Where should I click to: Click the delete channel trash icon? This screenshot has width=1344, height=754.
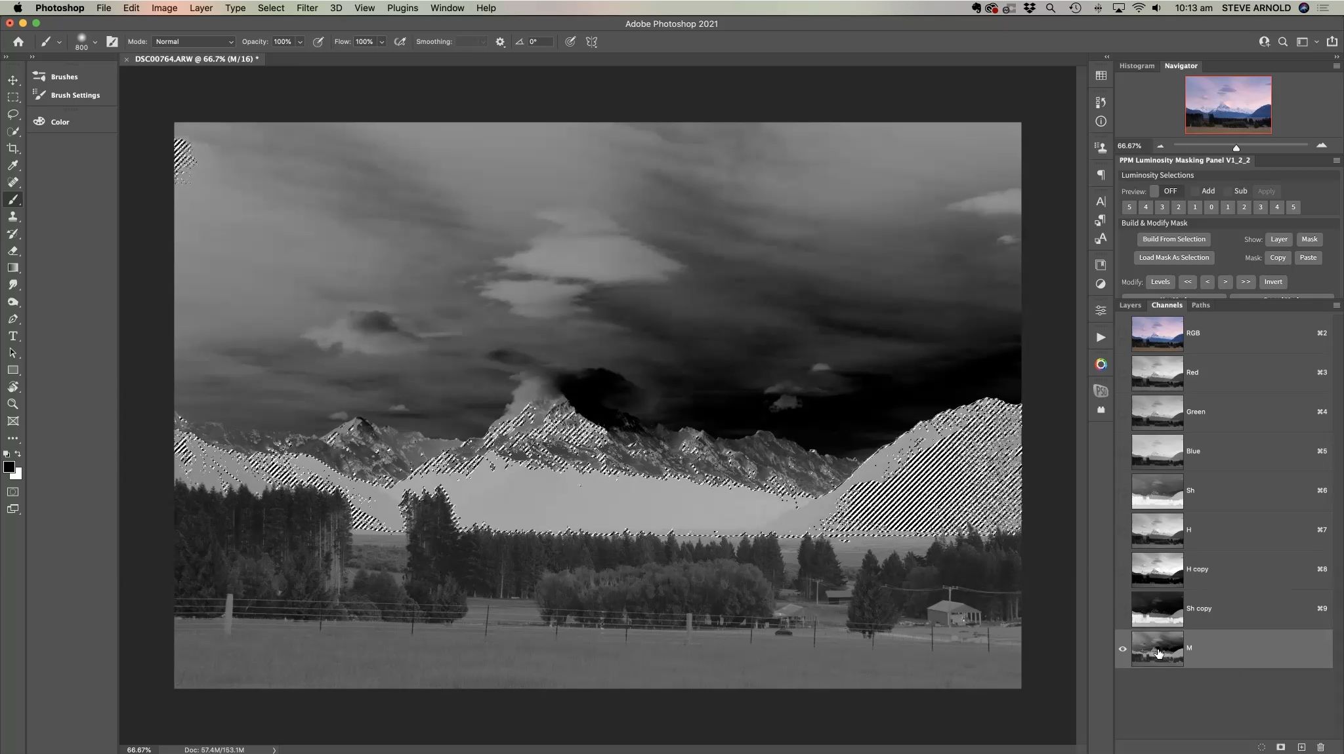1320,747
